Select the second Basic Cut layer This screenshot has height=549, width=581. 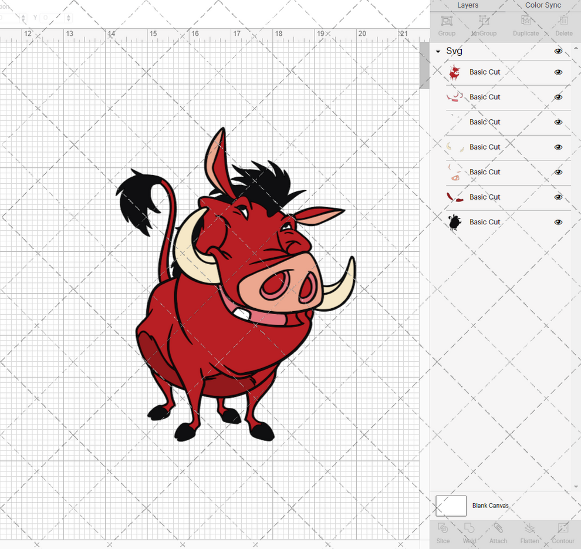click(x=485, y=97)
